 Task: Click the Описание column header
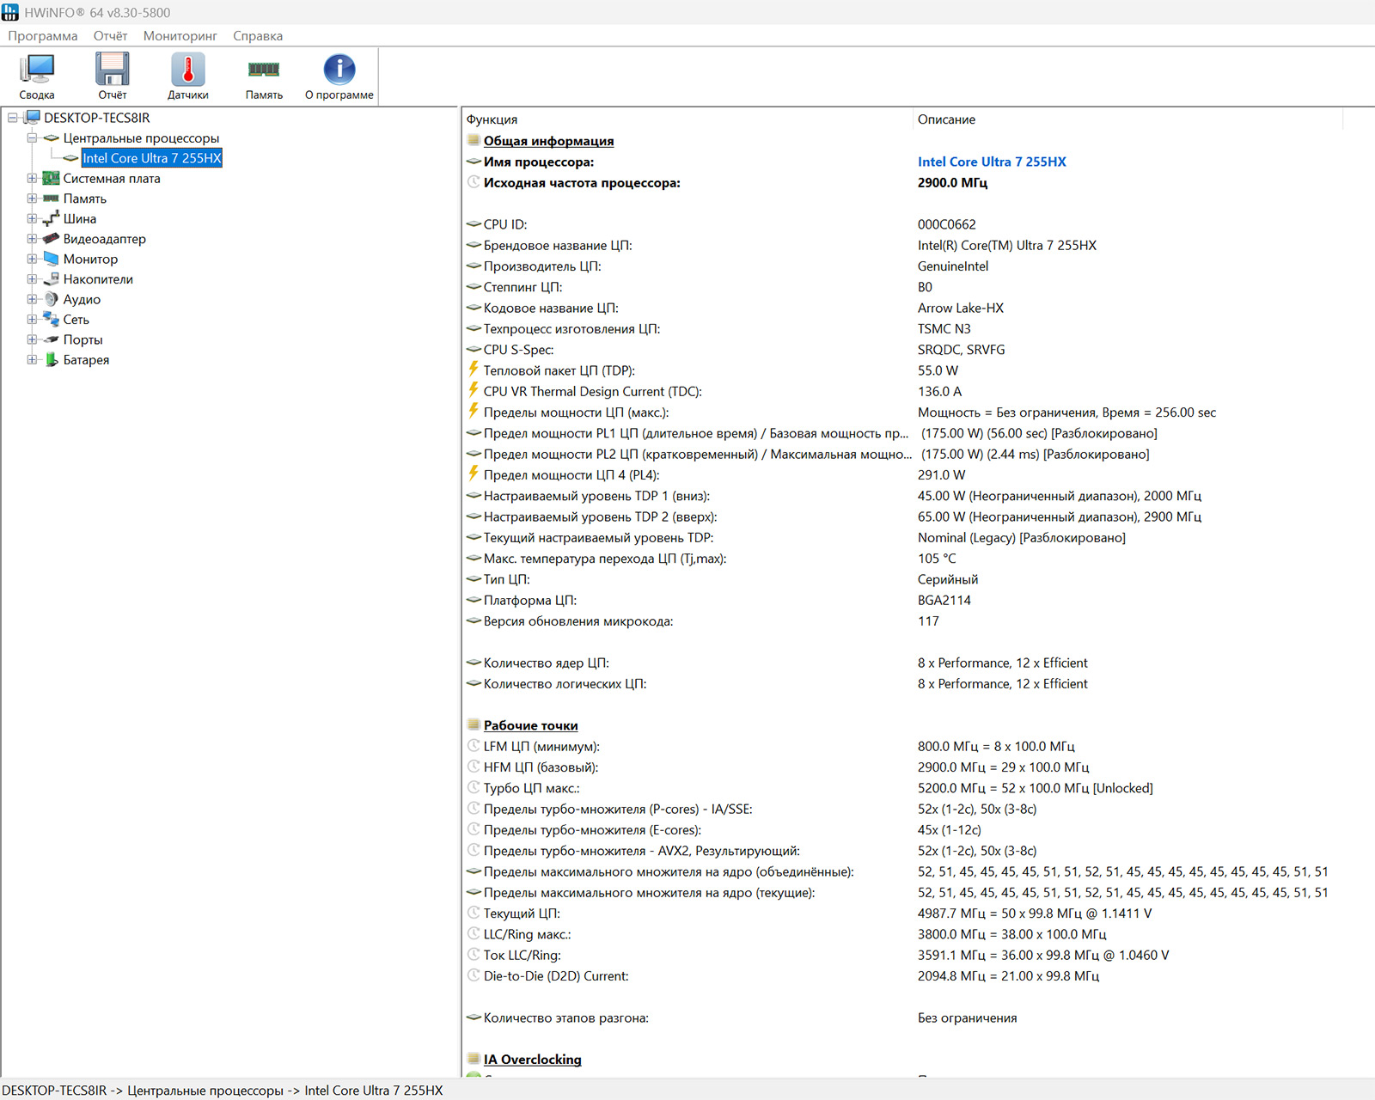tap(946, 119)
